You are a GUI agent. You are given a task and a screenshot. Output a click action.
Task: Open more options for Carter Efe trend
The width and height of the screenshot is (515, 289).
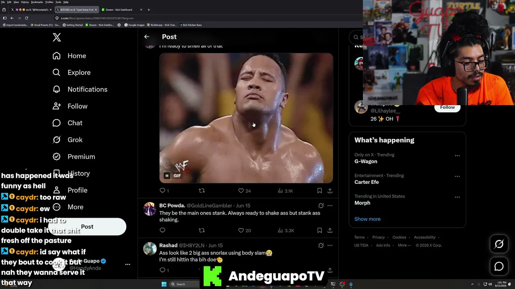tap(457, 176)
